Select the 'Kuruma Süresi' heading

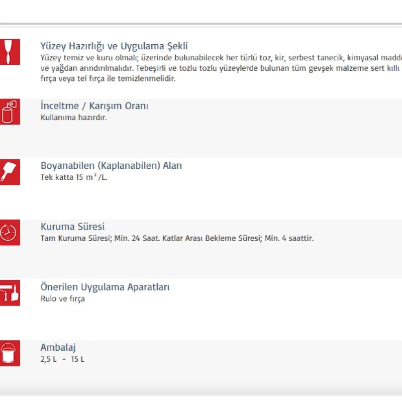click(x=72, y=227)
